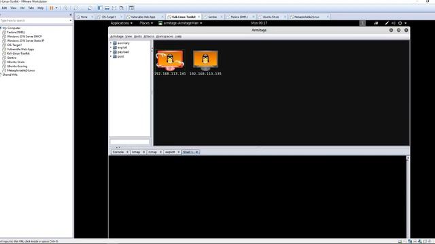Open the Tabs menu in VMware Workstation
The height and width of the screenshot is (244, 435).
point(31,8)
